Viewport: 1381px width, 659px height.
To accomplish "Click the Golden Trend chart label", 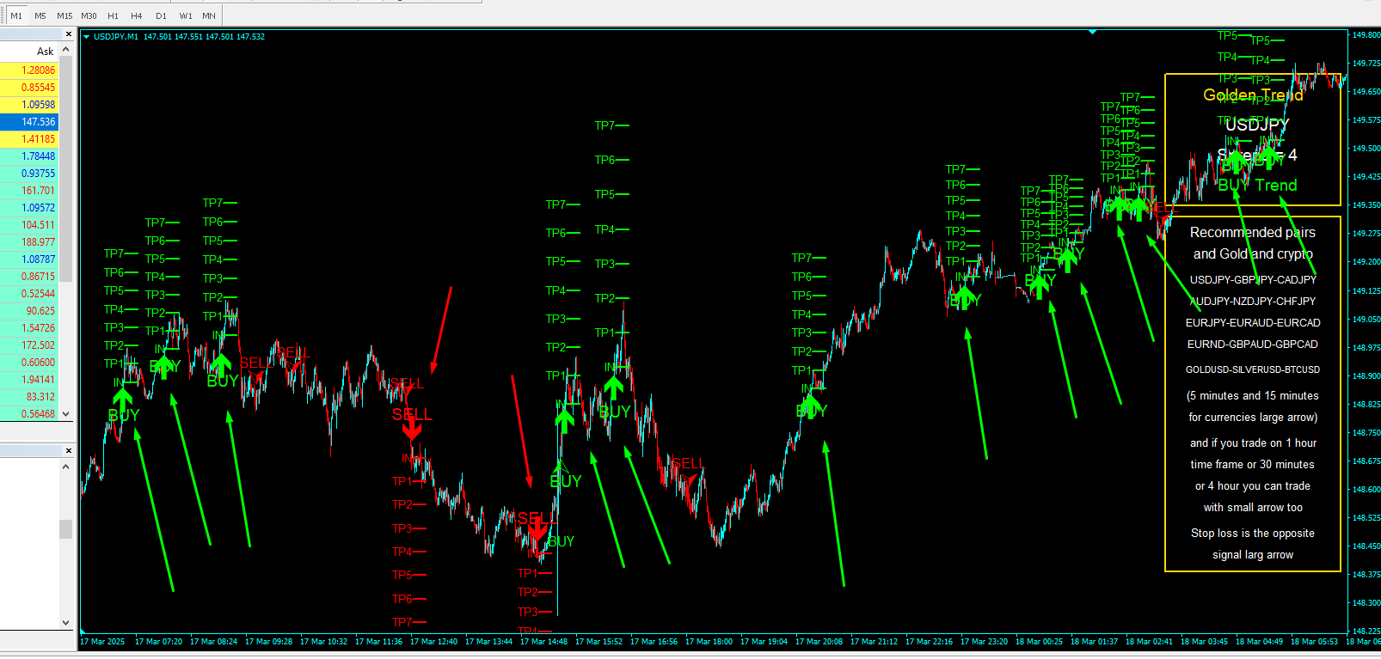I will click(x=1253, y=95).
